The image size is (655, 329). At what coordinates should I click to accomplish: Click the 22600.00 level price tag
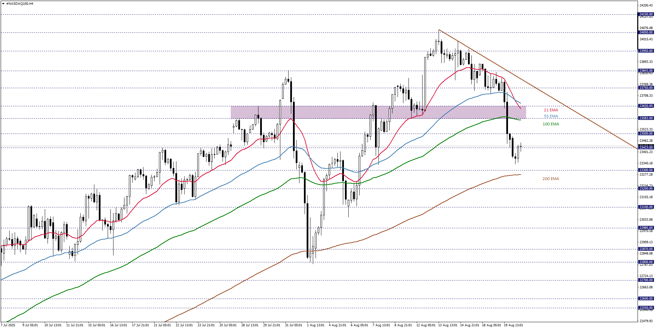[646, 299]
